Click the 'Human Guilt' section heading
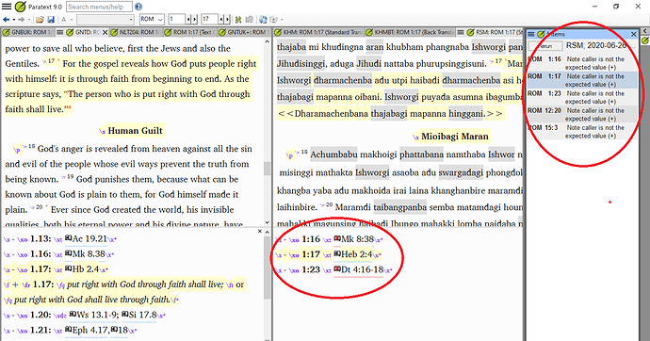This screenshot has height=341, width=650. (135, 131)
